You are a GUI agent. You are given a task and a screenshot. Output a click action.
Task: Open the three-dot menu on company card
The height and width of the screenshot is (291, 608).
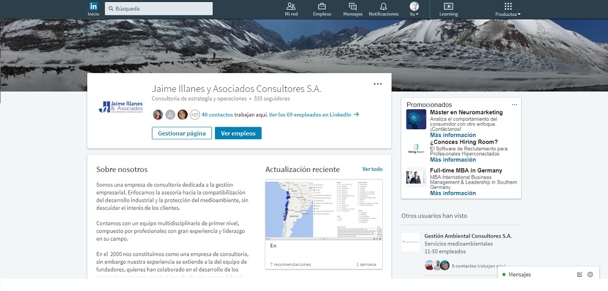coord(378,84)
